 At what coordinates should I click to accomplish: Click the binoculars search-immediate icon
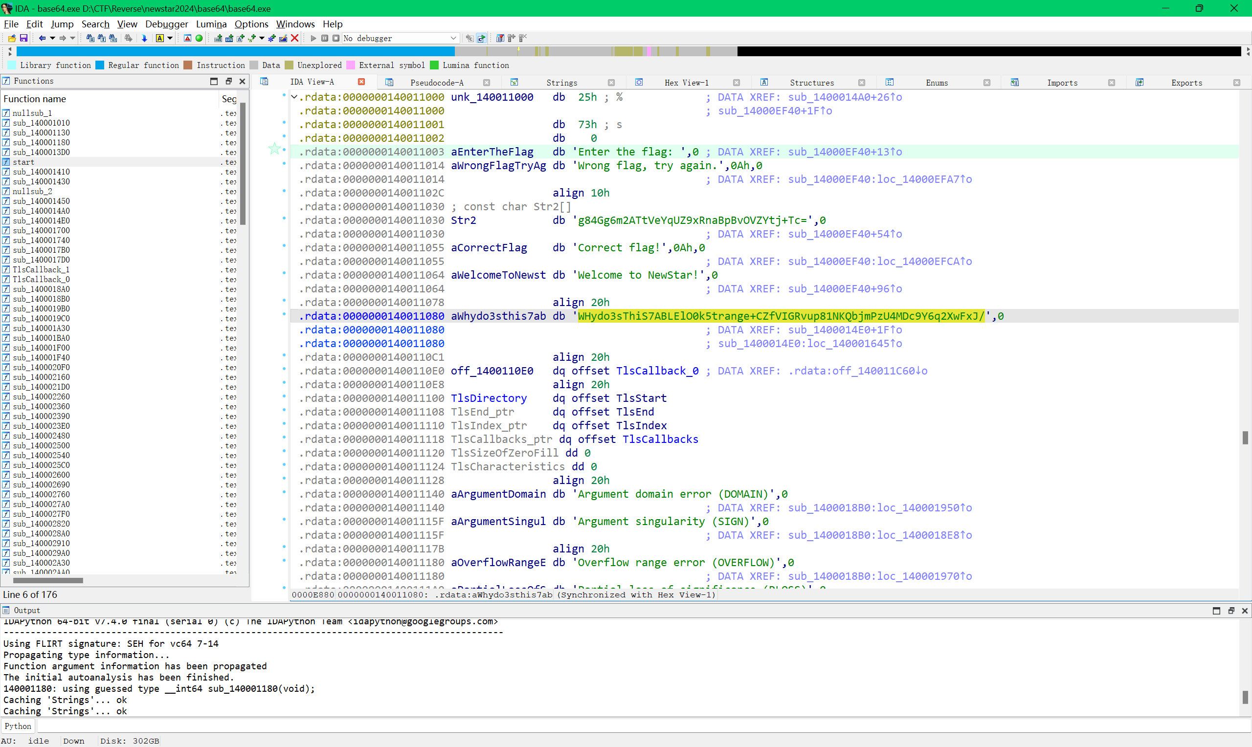click(x=90, y=38)
